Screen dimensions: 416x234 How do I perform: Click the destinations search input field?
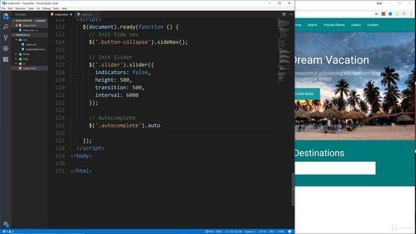click(335, 168)
